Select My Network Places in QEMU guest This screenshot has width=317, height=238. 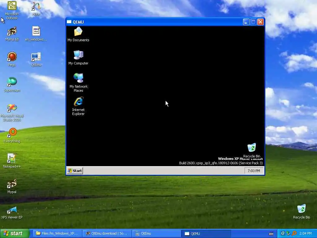78,82
